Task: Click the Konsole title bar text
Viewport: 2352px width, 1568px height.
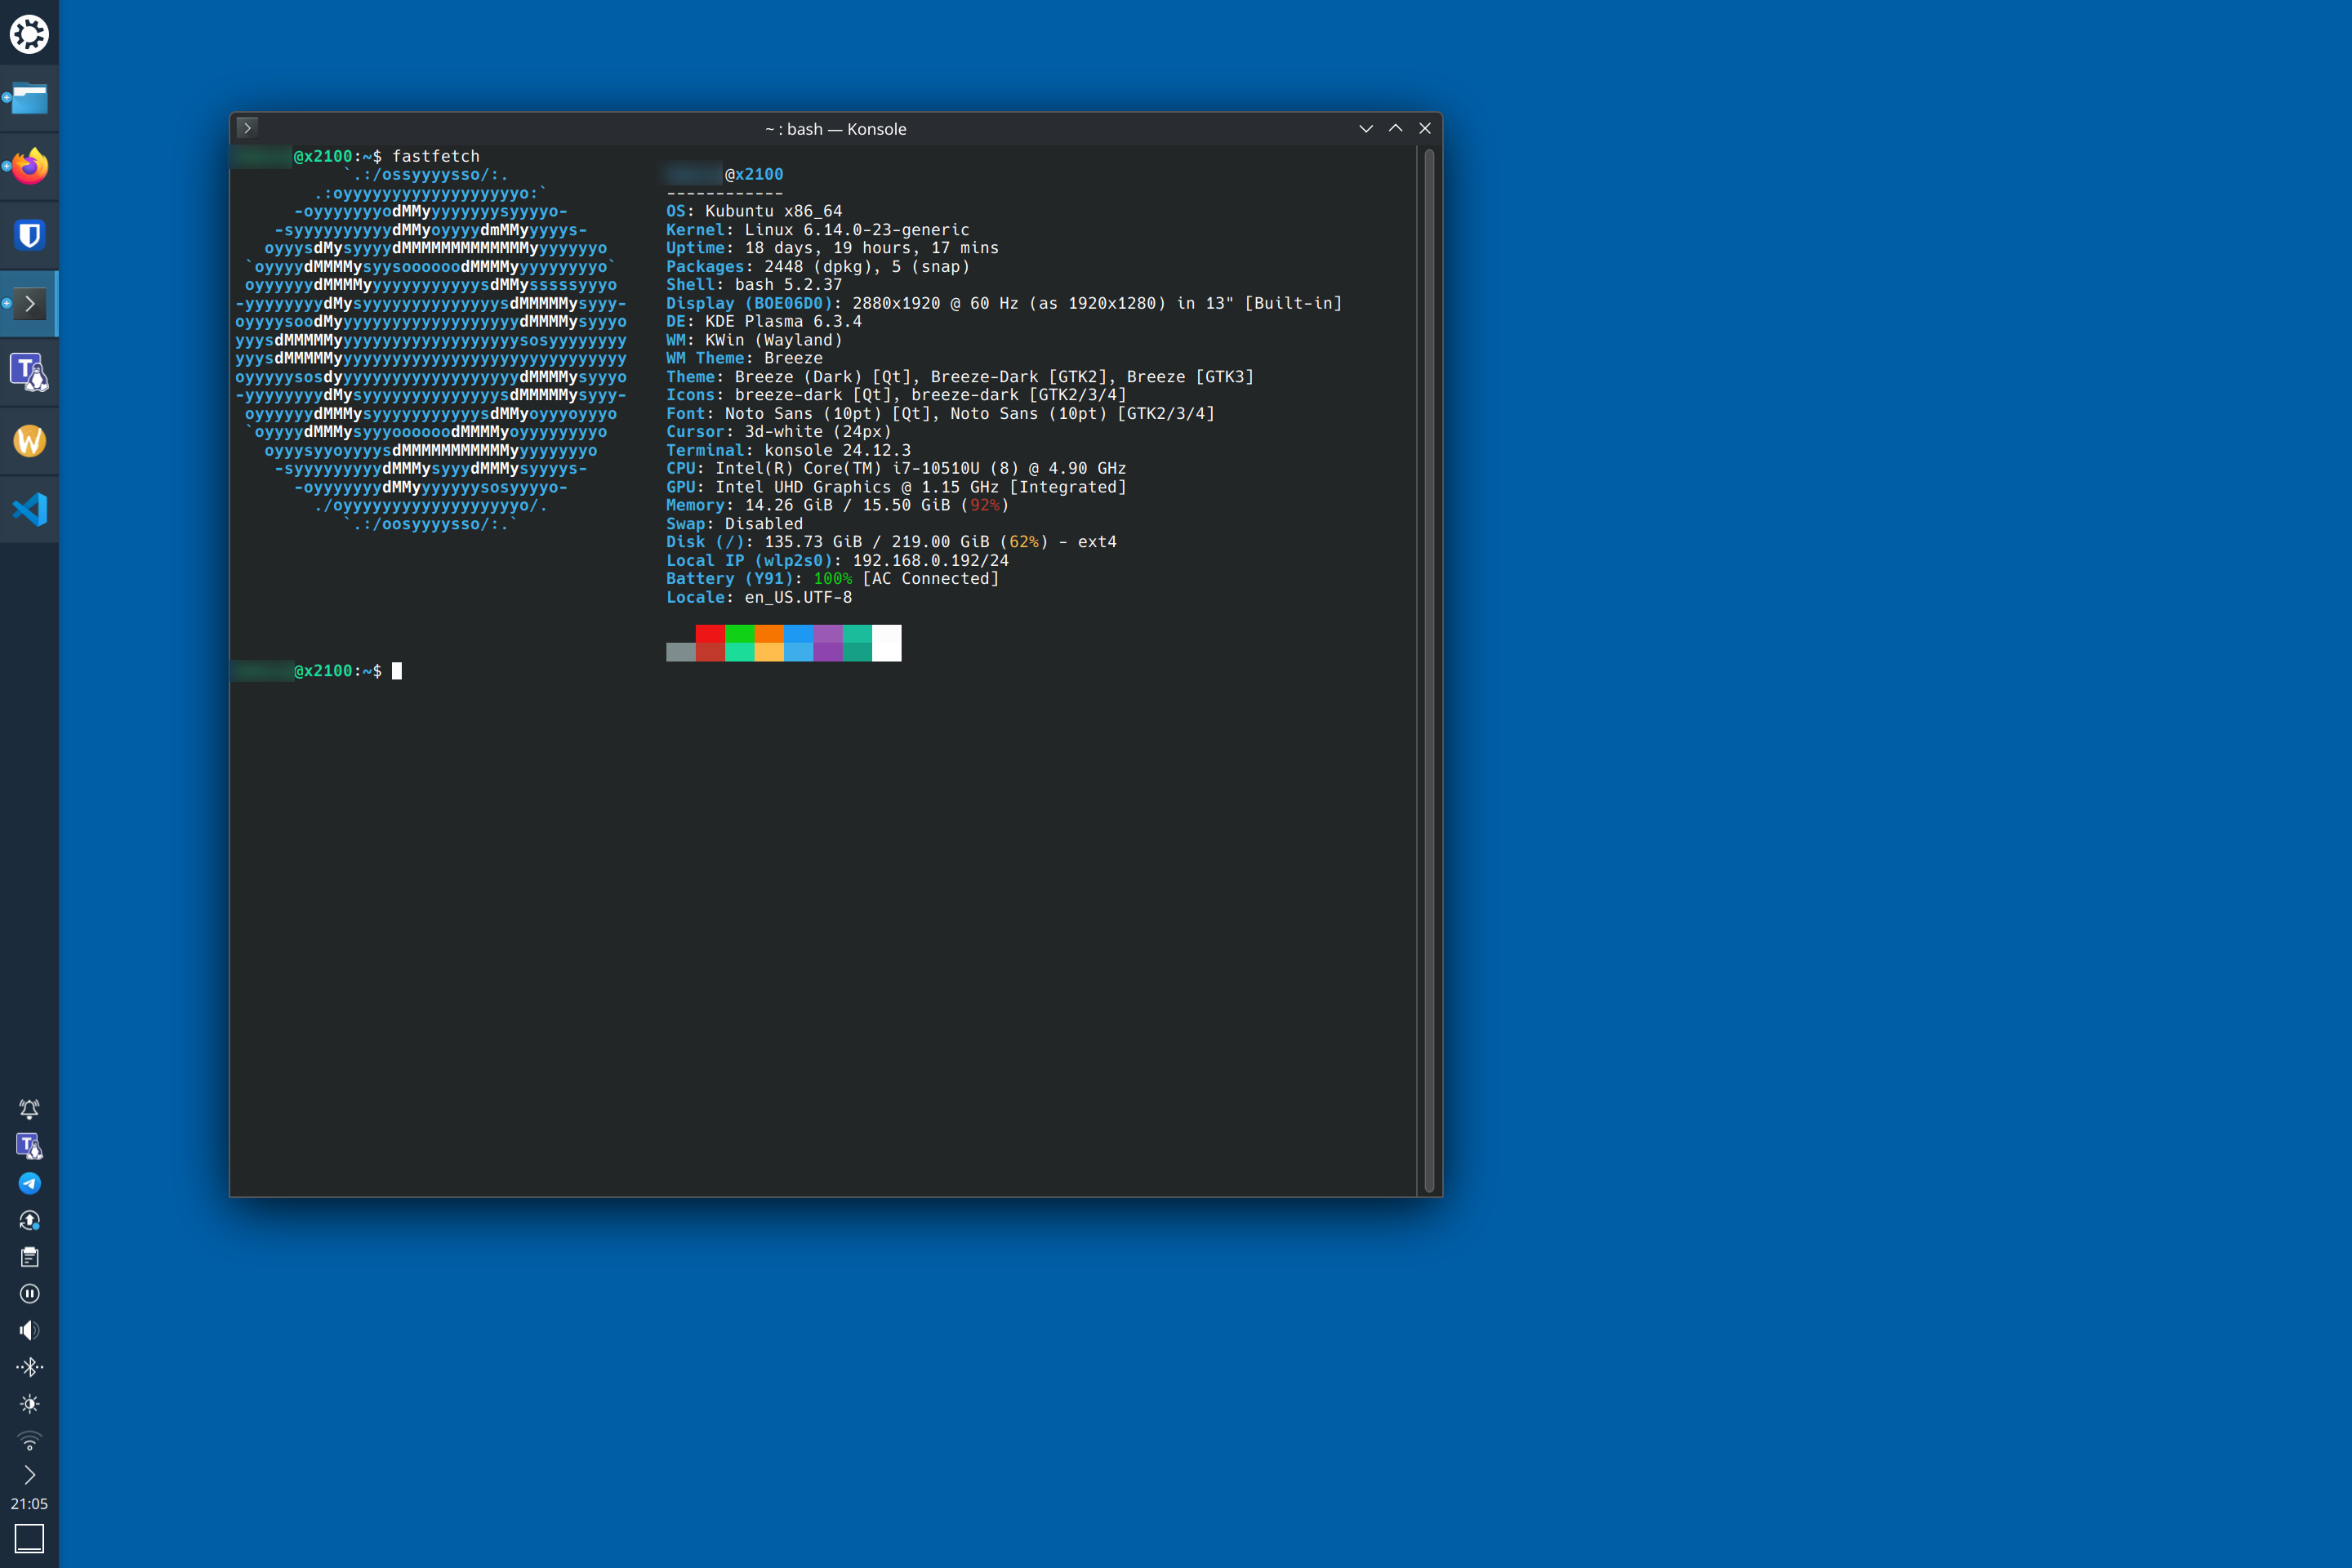Action: point(836,129)
